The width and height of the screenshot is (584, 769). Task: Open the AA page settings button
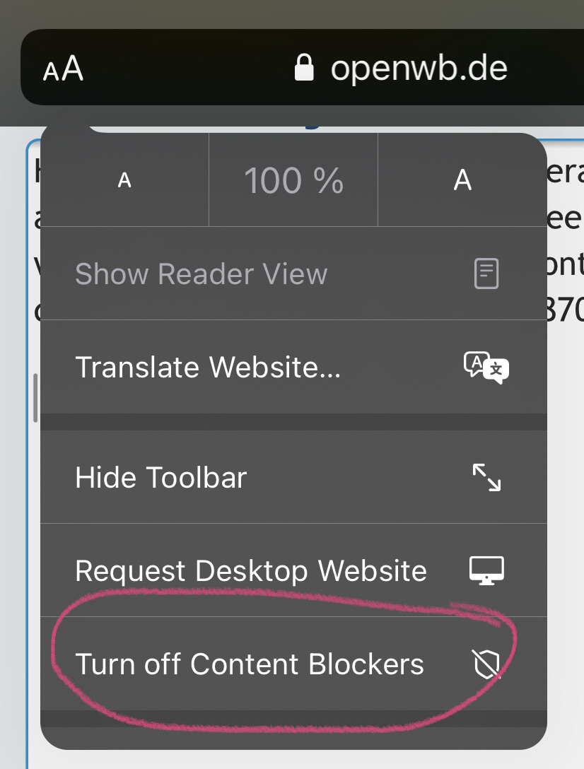point(63,70)
